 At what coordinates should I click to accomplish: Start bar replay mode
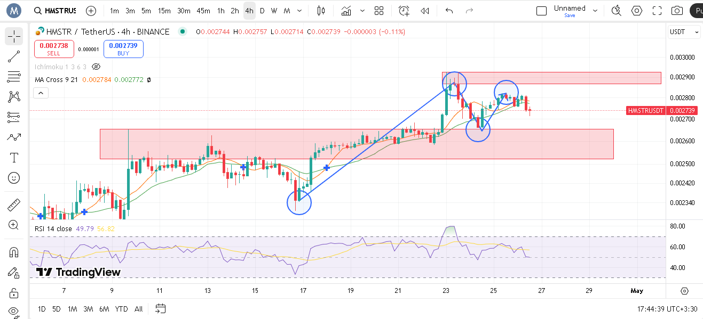tap(425, 11)
